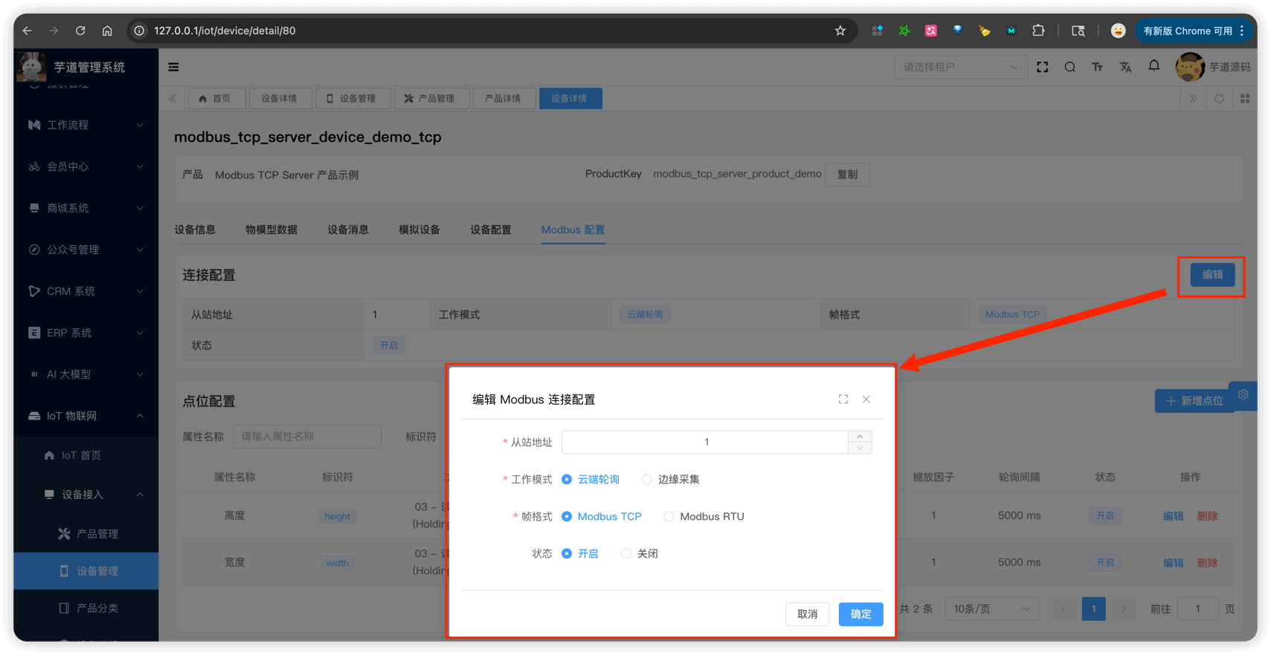Switch to the 设备消息 tab
This screenshot has height=655, width=1271.
pos(348,229)
